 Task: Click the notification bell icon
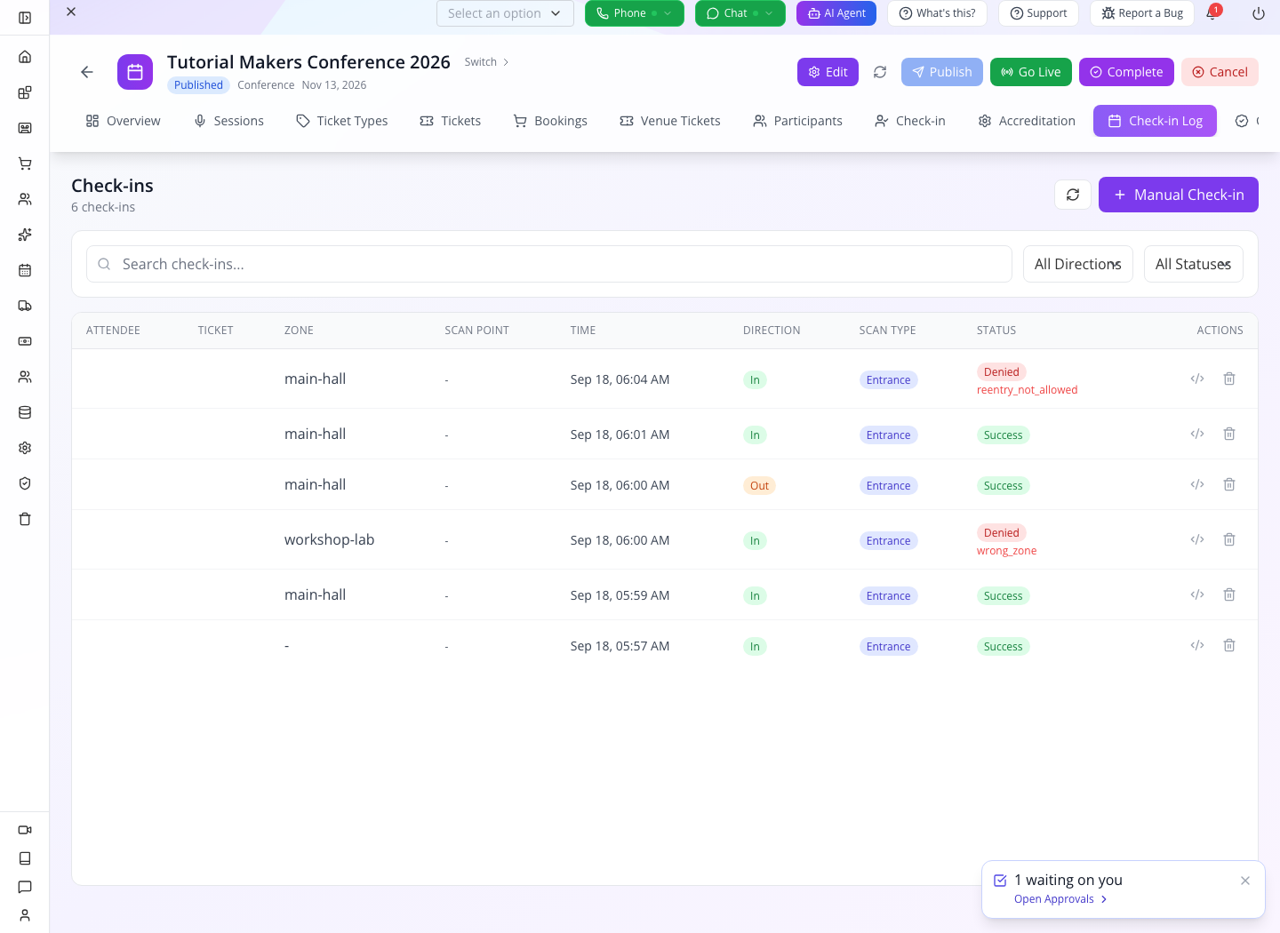point(1212,13)
